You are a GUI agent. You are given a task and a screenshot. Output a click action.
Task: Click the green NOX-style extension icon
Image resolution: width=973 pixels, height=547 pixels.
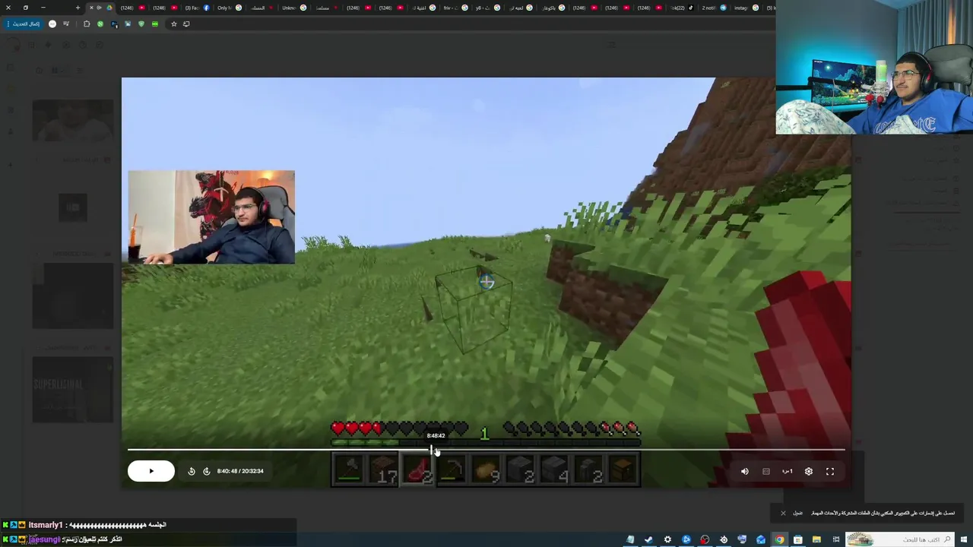pyautogui.click(x=155, y=24)
